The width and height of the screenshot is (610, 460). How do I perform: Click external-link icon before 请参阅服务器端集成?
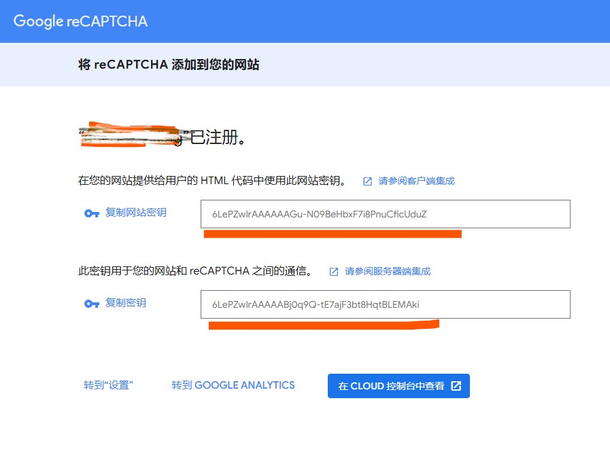334,272
